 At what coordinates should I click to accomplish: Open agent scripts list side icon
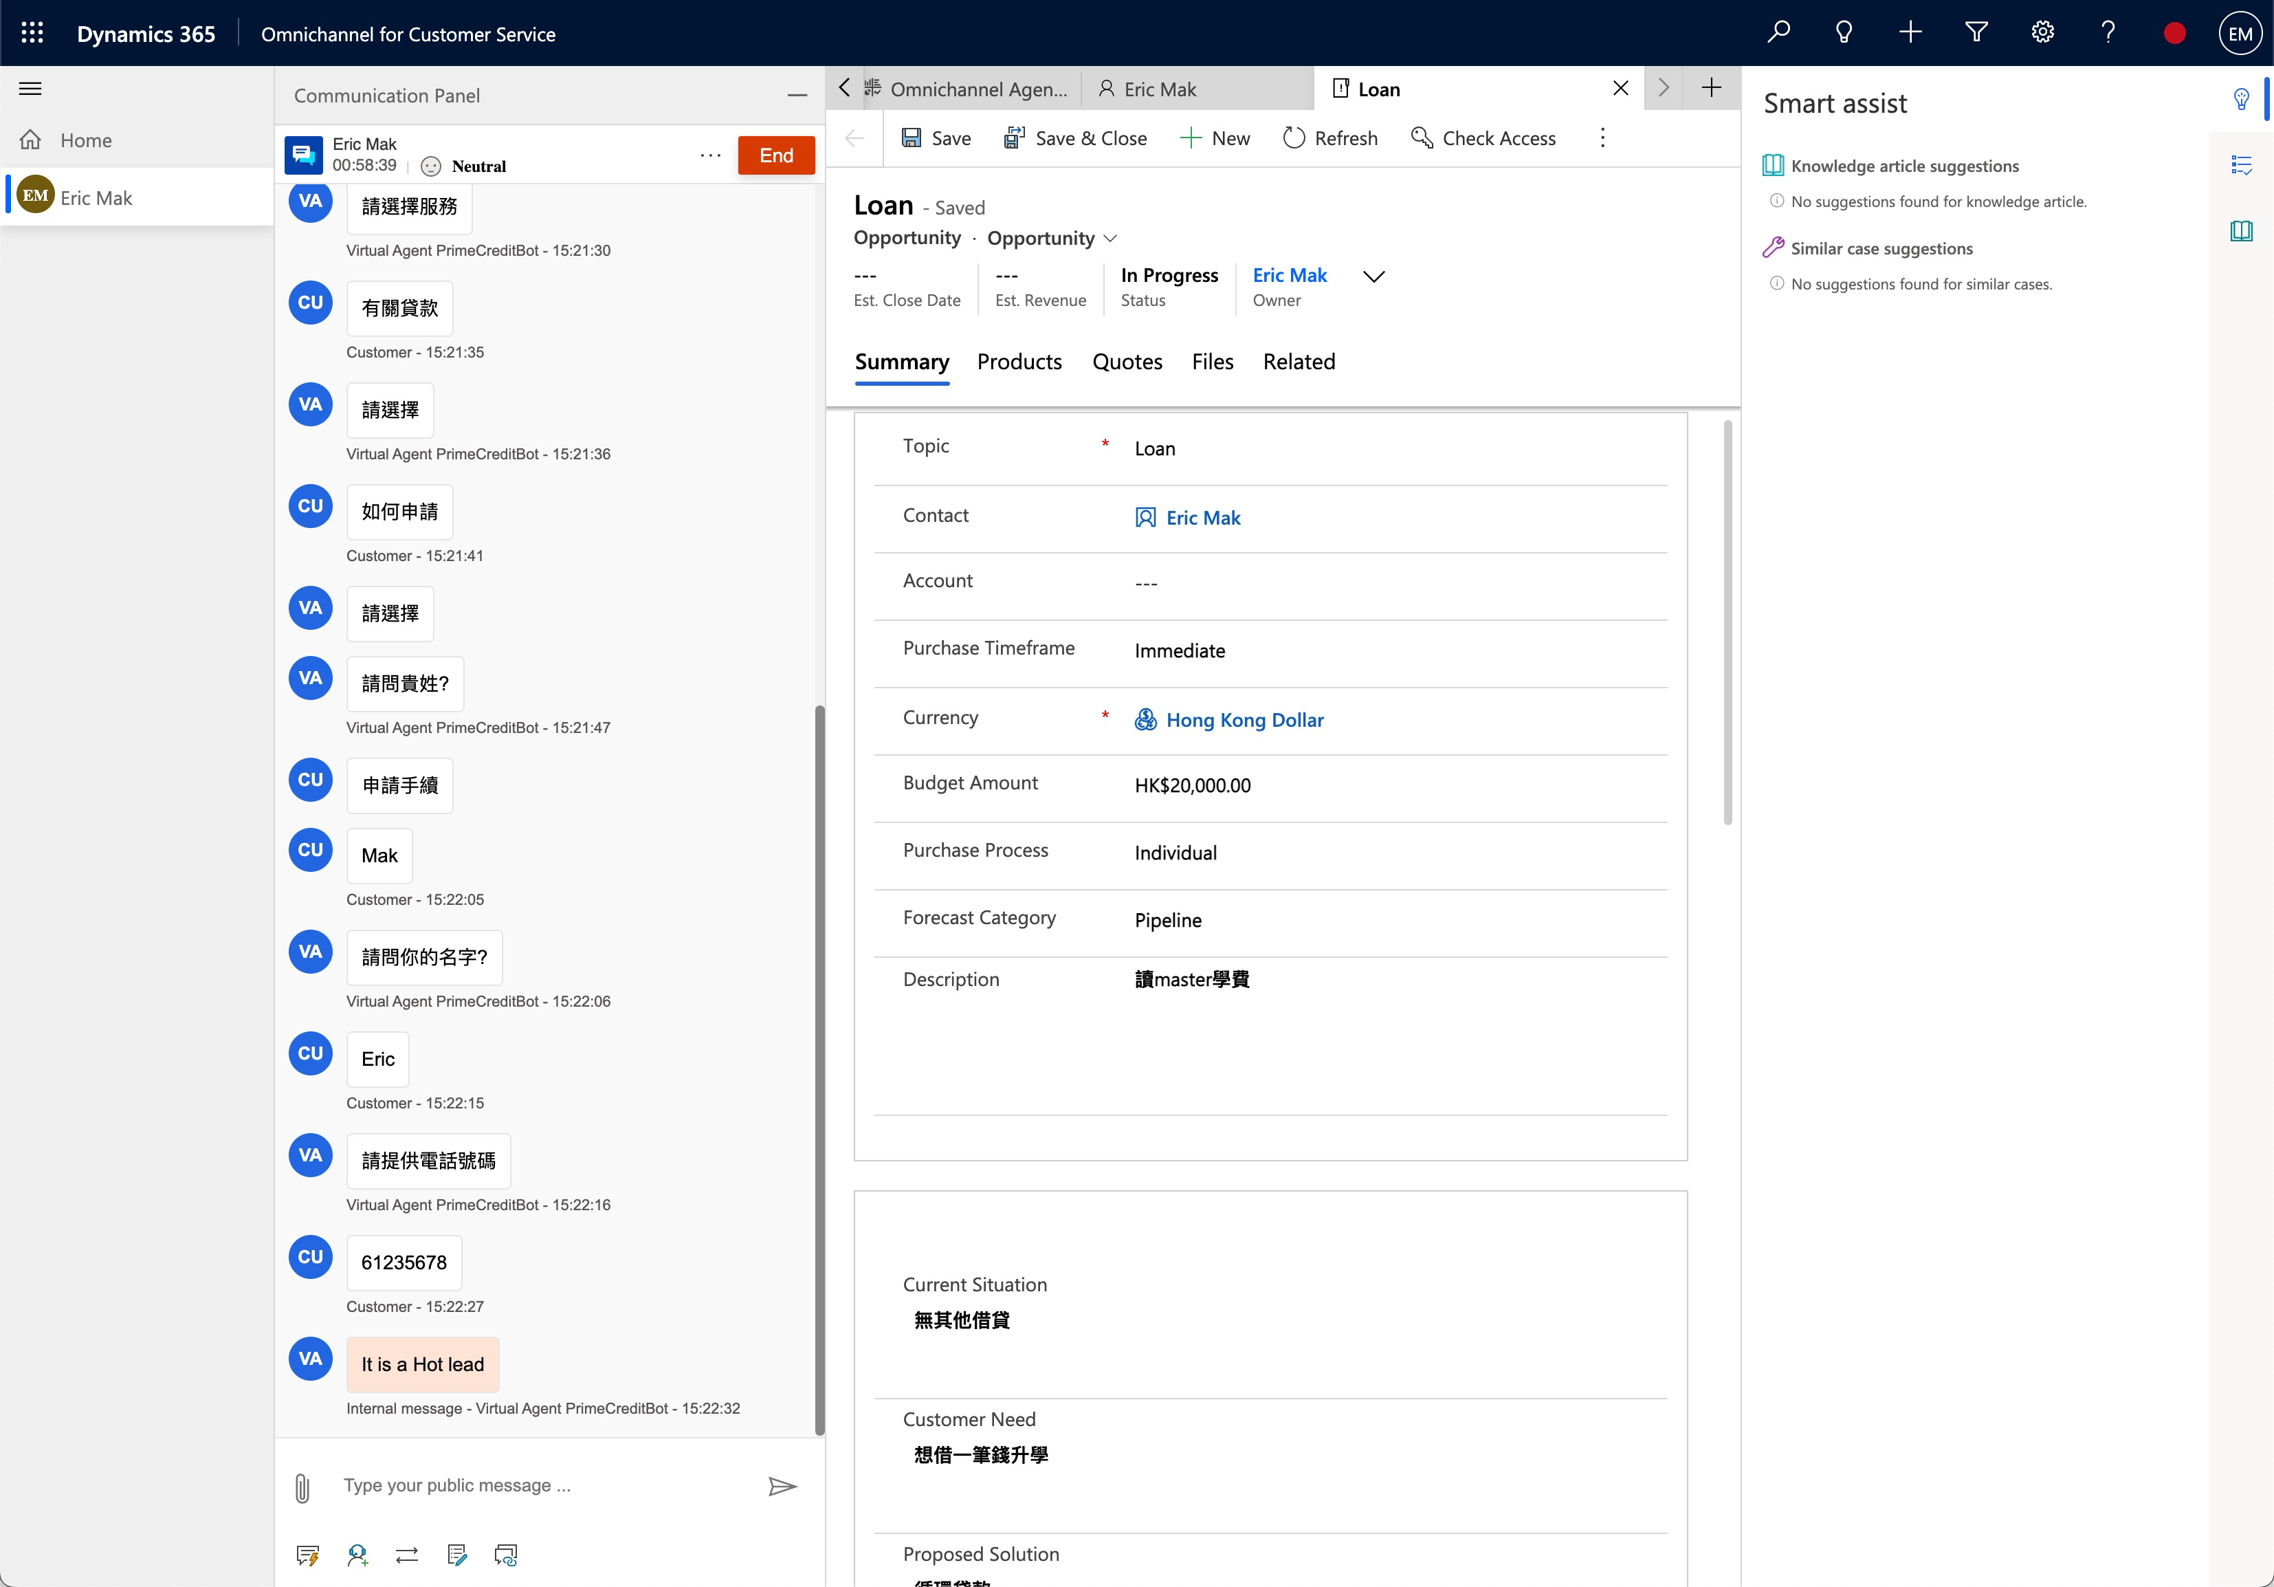(2241, 166)
